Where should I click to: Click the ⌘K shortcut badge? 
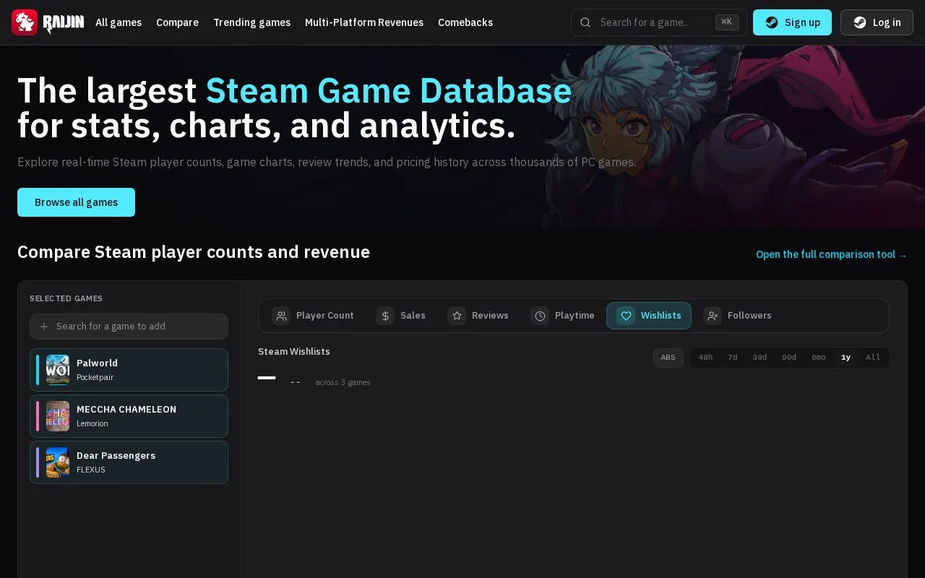point(727,22)
